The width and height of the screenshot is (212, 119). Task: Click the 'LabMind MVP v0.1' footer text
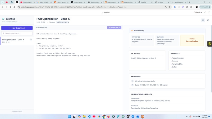17,112
